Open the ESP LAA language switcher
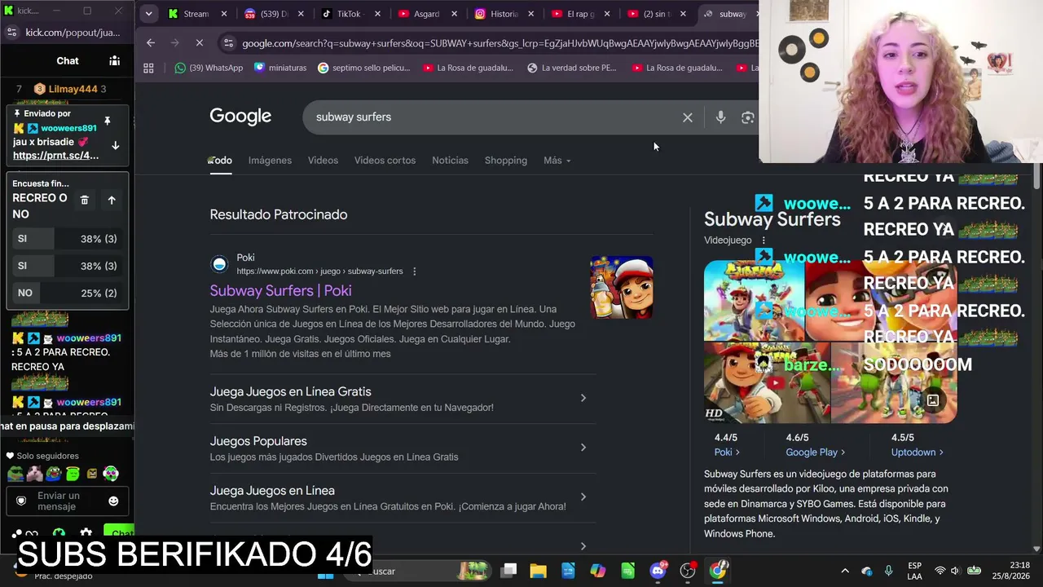This screenshot has width=1043, height=587. click(914, 571)
